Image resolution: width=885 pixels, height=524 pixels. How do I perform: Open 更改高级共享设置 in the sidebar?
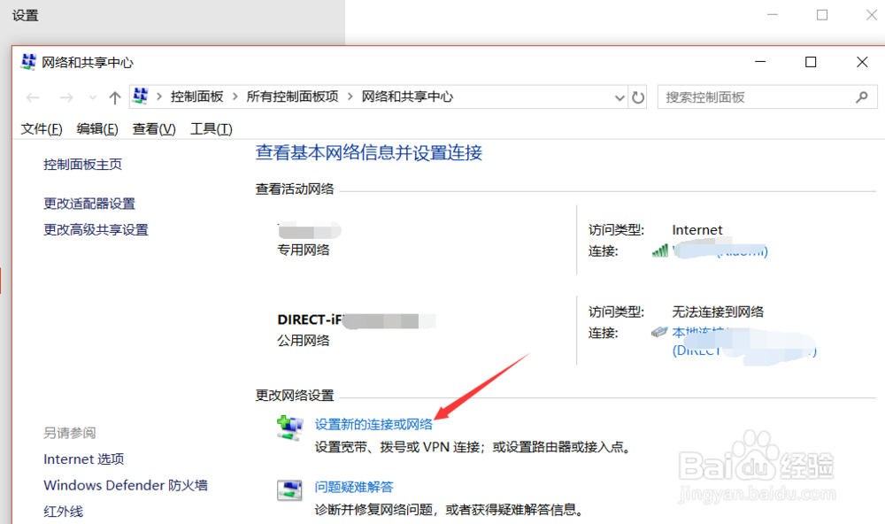click(97, 228)
